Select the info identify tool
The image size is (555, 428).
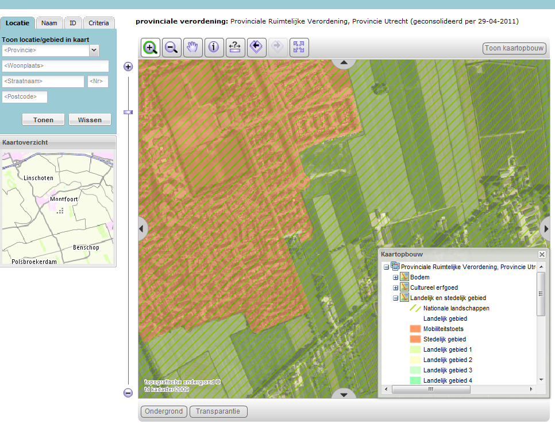pyautogui.click(x=214, y=48)
